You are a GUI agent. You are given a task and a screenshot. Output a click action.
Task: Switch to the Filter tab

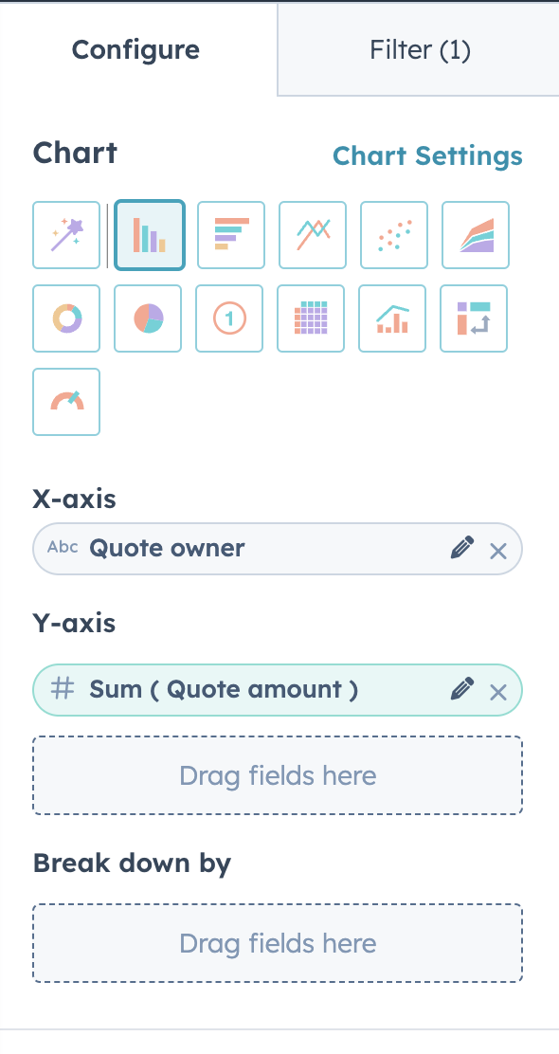(420, 49)
